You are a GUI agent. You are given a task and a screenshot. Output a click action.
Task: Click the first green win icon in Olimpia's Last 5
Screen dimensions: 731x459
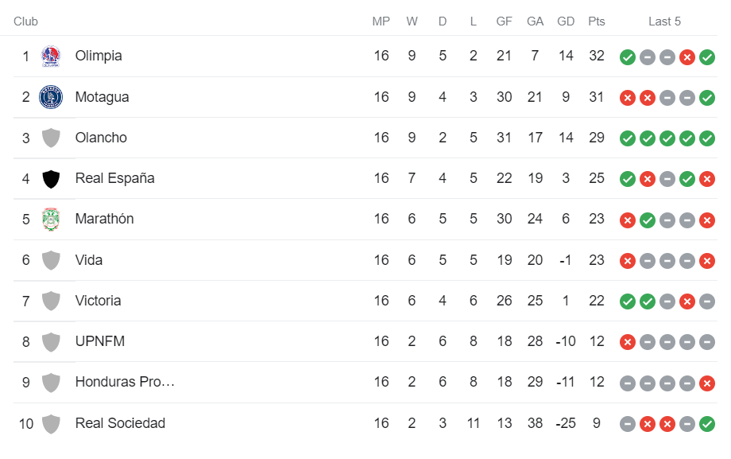click(x=627, y=56)
